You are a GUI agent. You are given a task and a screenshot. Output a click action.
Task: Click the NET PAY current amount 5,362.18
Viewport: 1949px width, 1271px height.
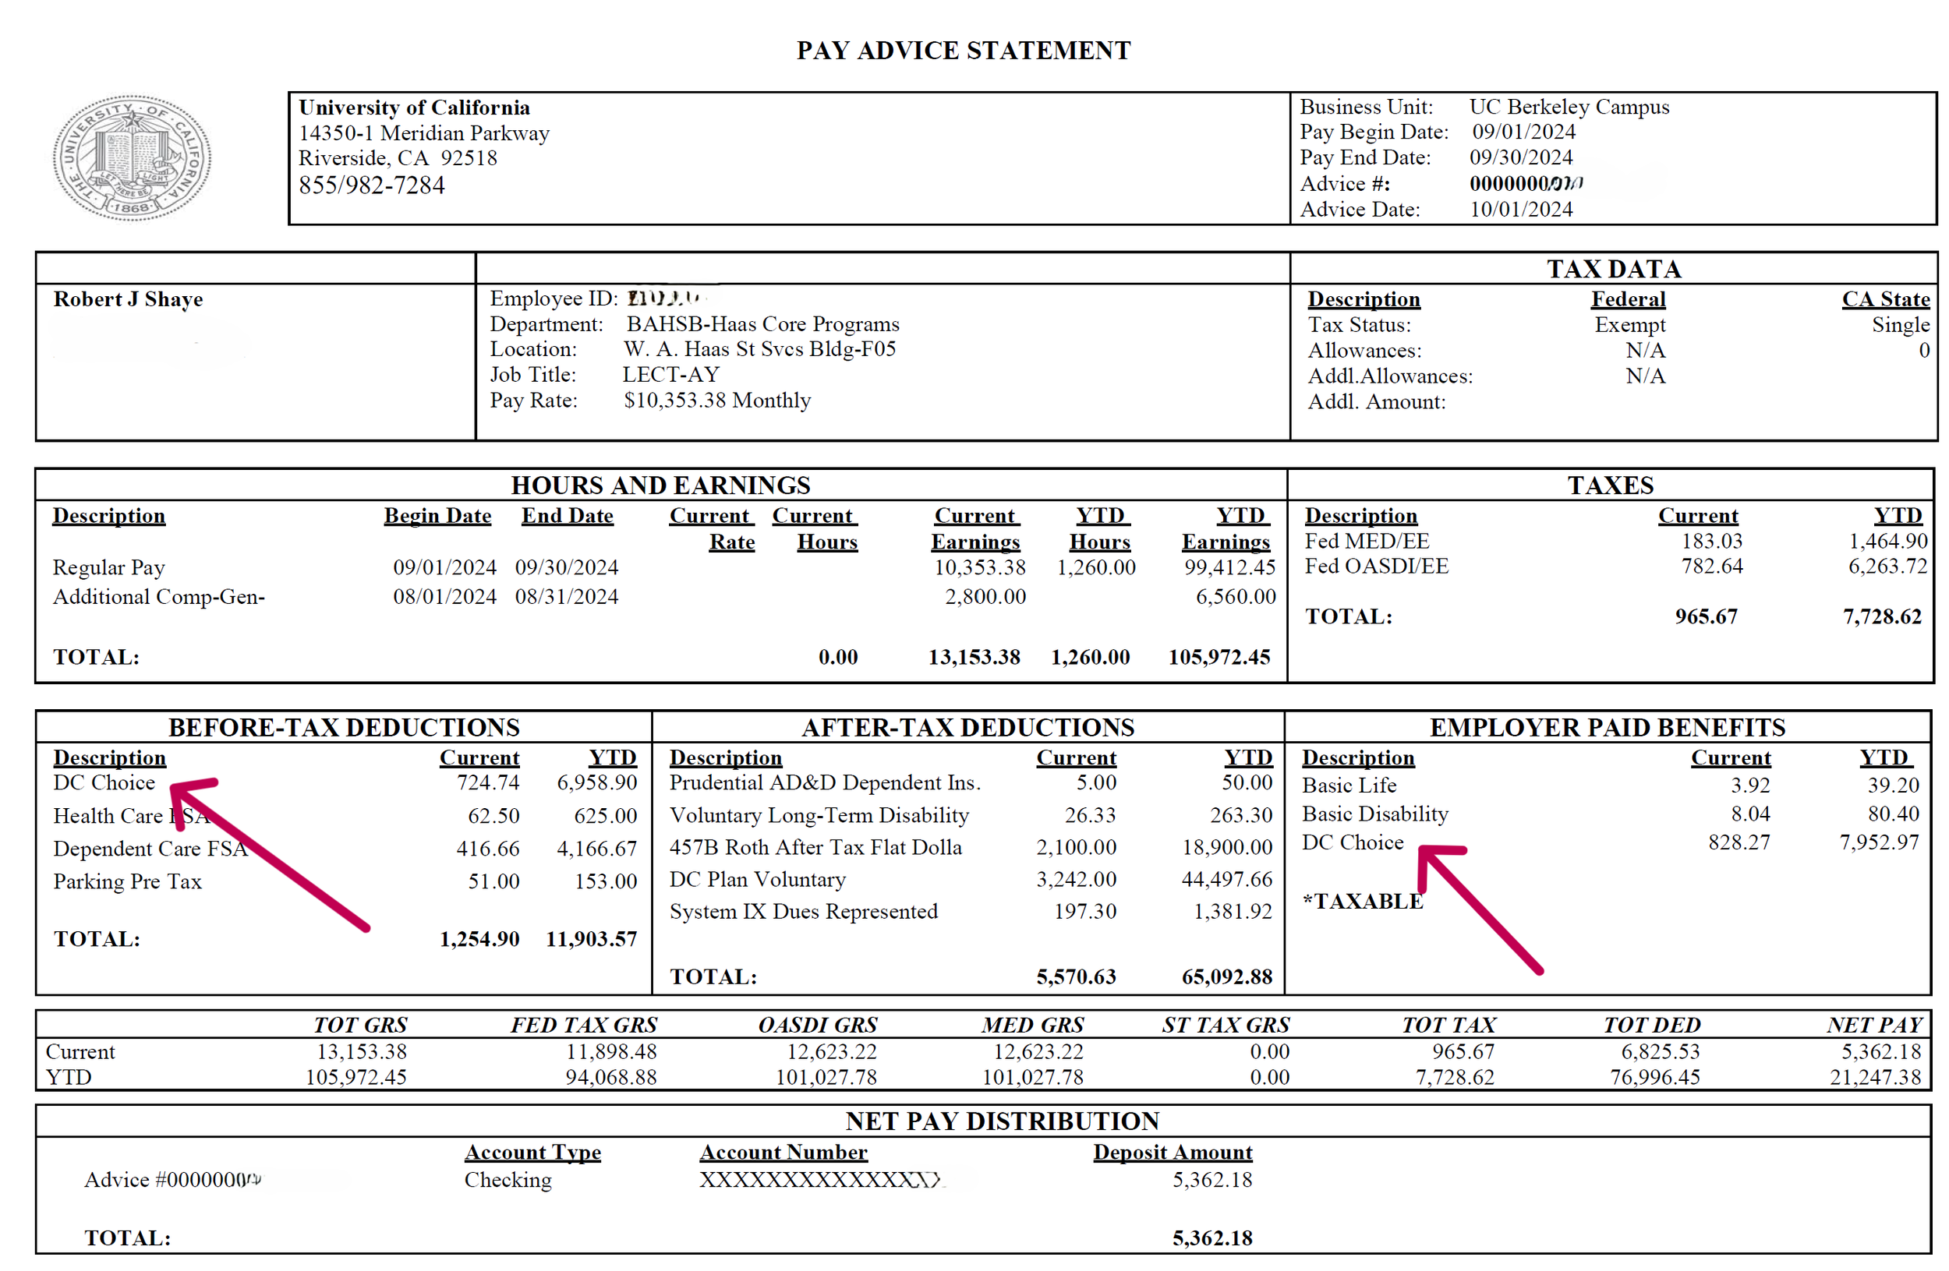point(1880,1052)
